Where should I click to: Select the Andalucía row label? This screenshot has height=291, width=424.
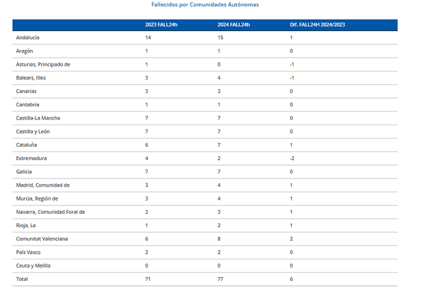pyautogui.click(x=28, y=38)
